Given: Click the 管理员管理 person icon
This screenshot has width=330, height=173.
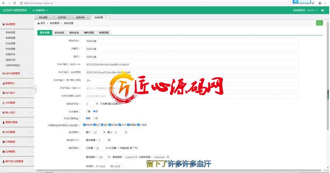Looking at the screenshot, I should (x=4, y=122).
